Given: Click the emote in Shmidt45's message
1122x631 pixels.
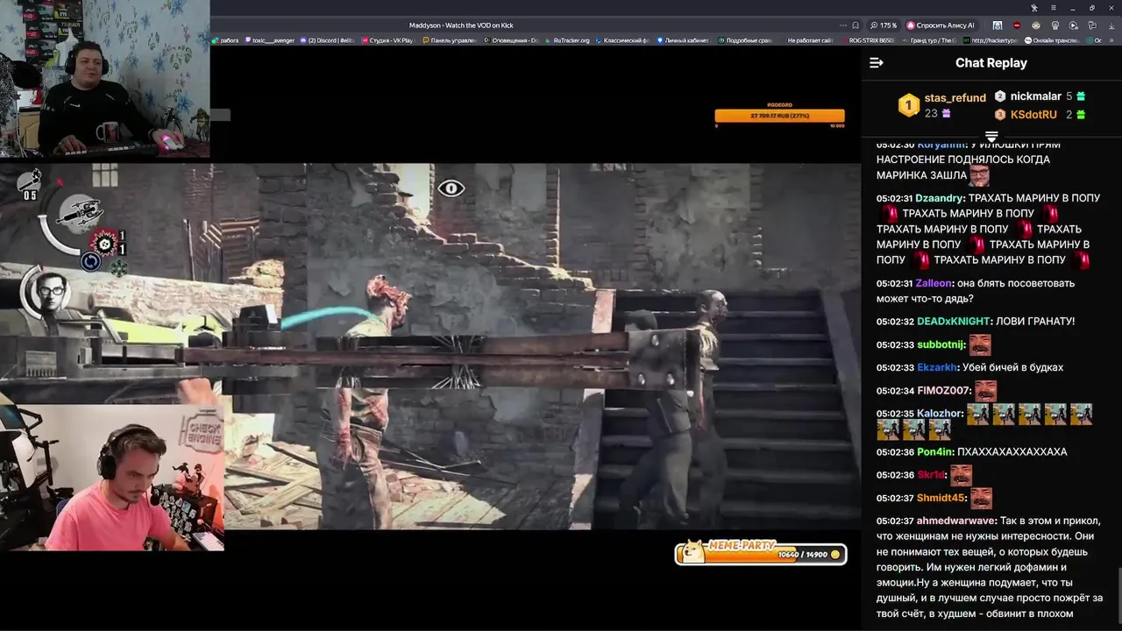Looking at the screenshot, I should point(981,498).
